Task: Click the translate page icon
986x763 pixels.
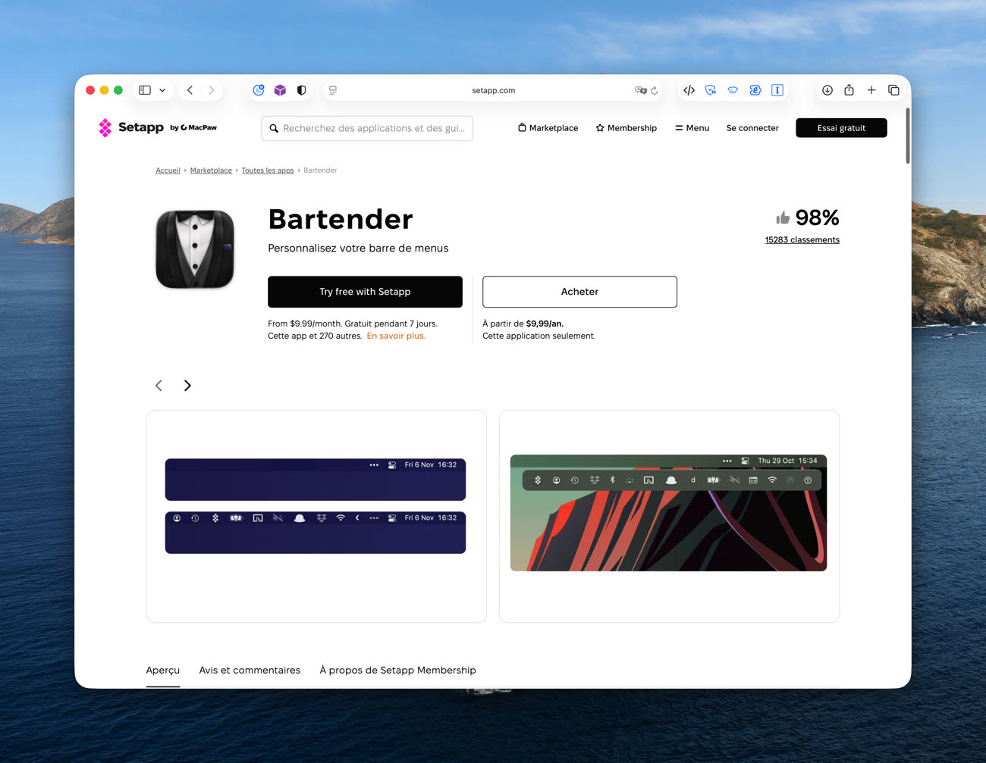Action: click(x=640, y=90)
